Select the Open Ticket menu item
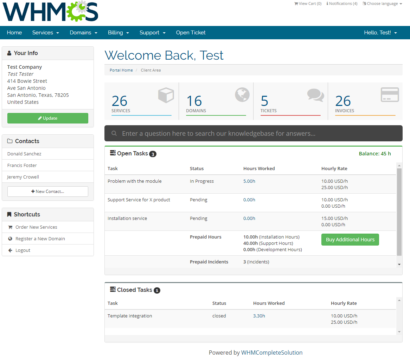 click(191, 32)
